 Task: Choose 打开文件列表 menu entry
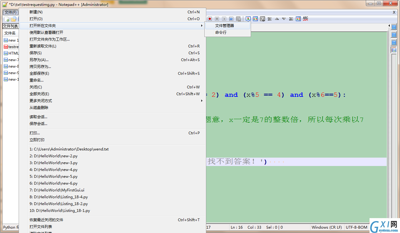tap(113, 227)
